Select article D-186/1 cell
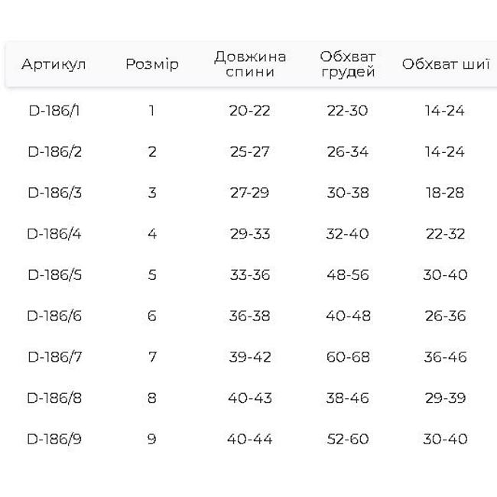 click(54, 111)
